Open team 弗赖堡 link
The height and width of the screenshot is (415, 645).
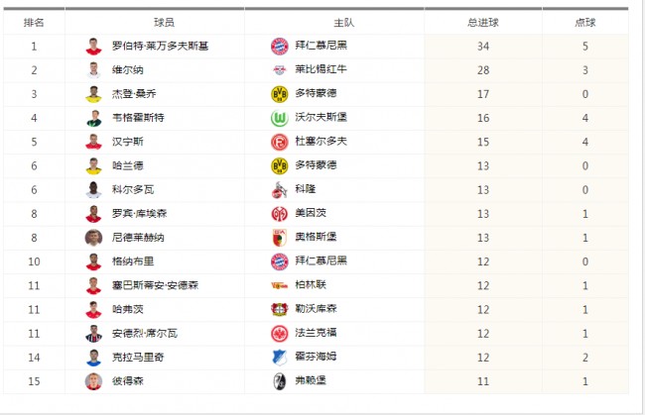[x=309, y=381]
